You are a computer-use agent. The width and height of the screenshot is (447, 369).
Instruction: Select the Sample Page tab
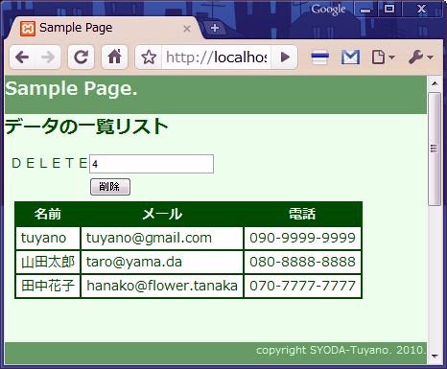click(104, 28)
